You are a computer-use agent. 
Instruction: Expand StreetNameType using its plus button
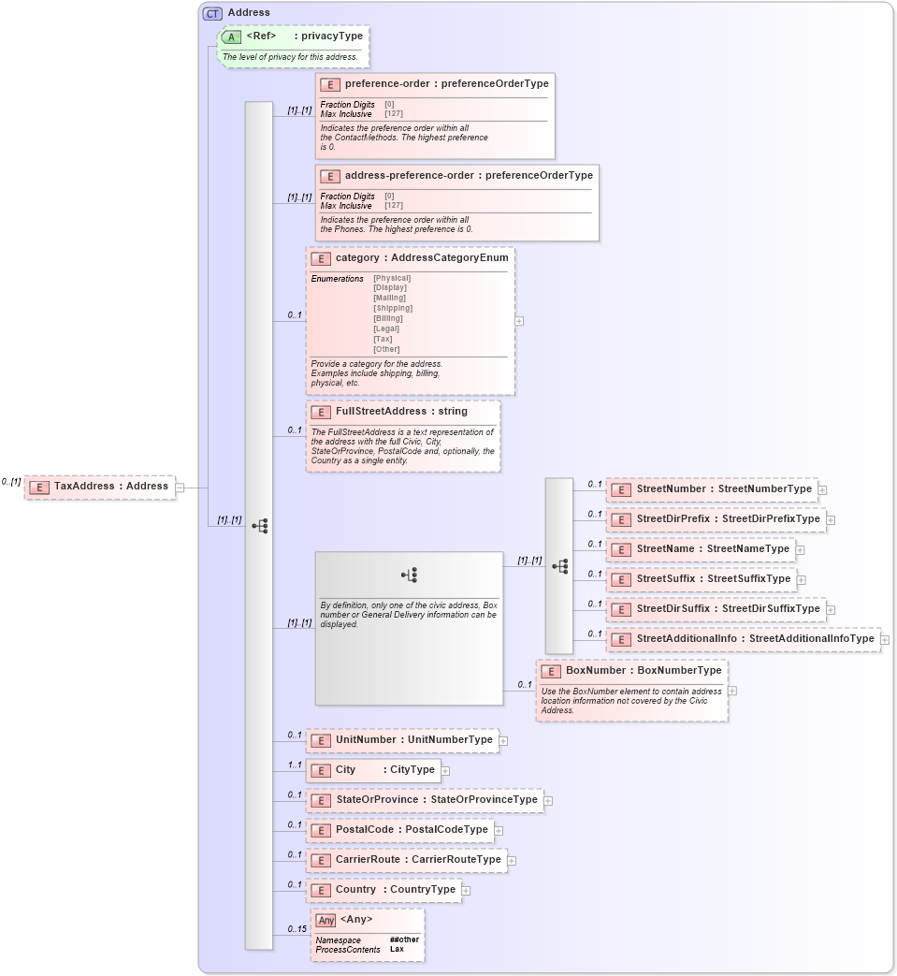click(x=801, y=549)
